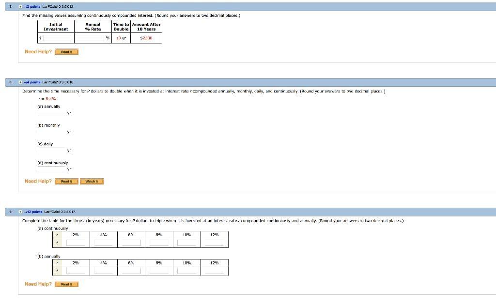This screenshot has width=496, height=305.
Task: Click the Watch It button
Action: coord(92,182)
